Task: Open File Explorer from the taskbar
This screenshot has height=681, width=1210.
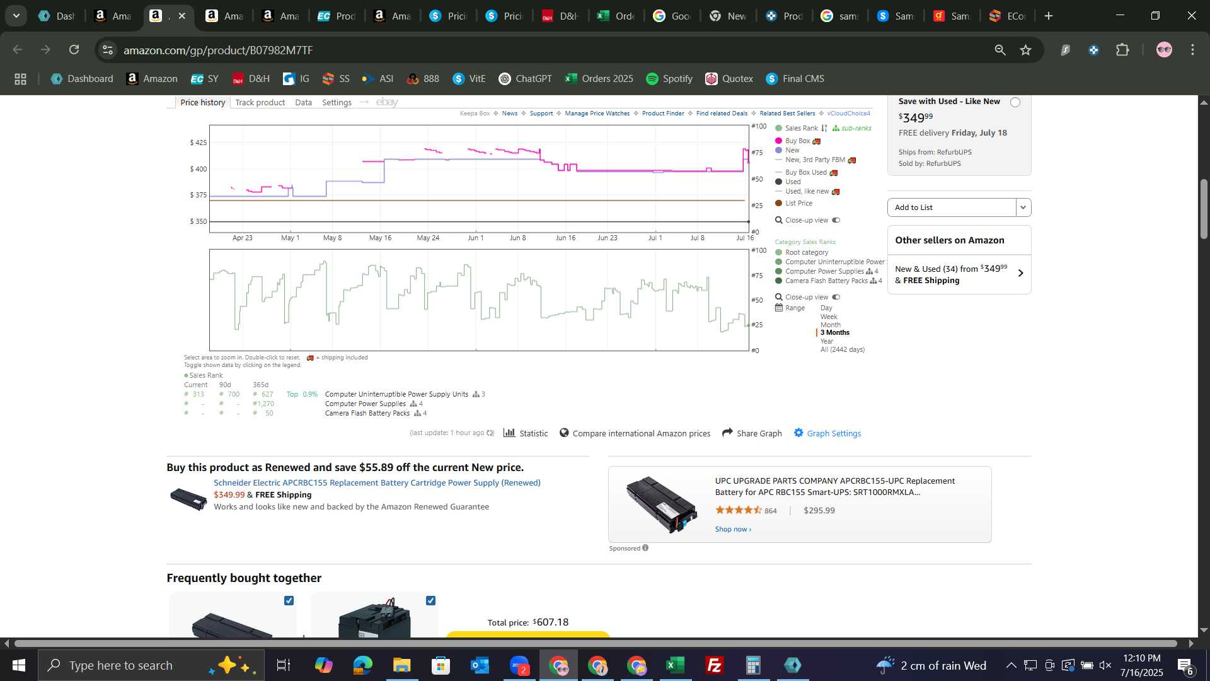Action: pyautogui.click(x=402, y=665)
